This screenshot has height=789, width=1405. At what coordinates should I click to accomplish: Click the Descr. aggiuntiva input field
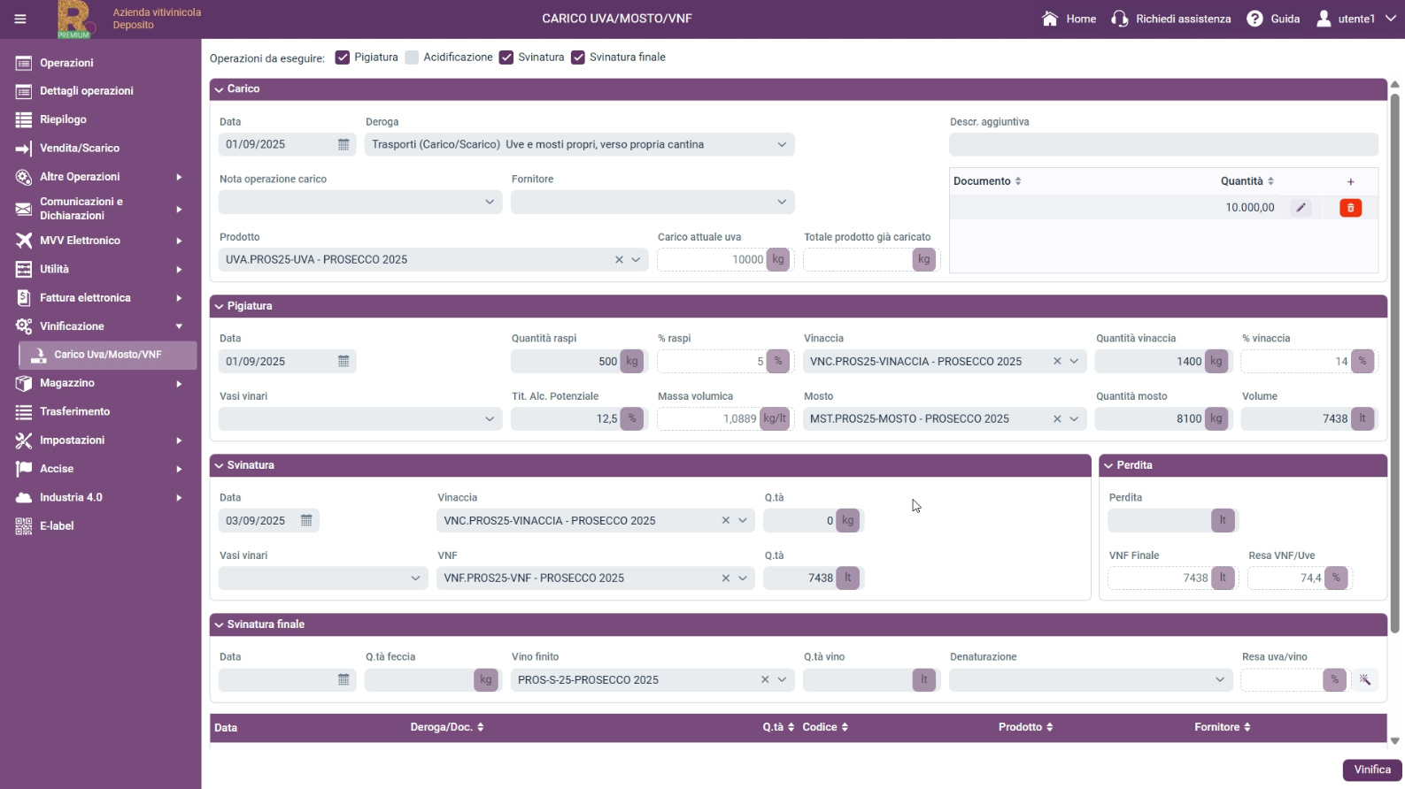(1163, 144)
